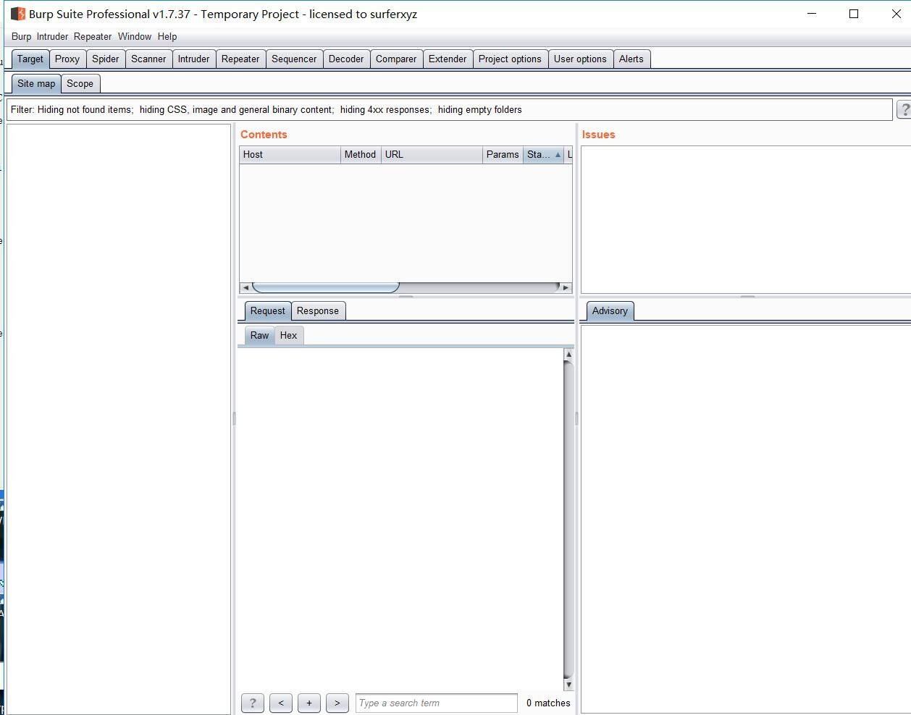Viewport: 911px width, 715px height.
Task: Switch to the Spider tab
Action: pyautogui.click(x=106, y=59)
